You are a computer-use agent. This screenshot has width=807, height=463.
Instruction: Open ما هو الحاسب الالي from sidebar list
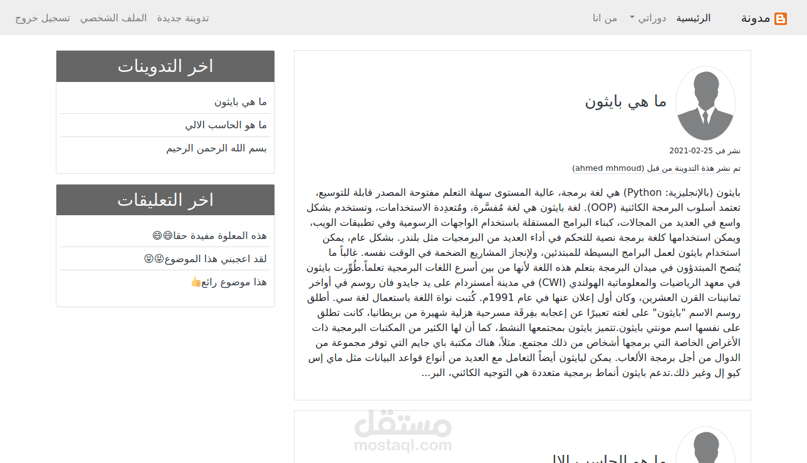coord(226,125)
